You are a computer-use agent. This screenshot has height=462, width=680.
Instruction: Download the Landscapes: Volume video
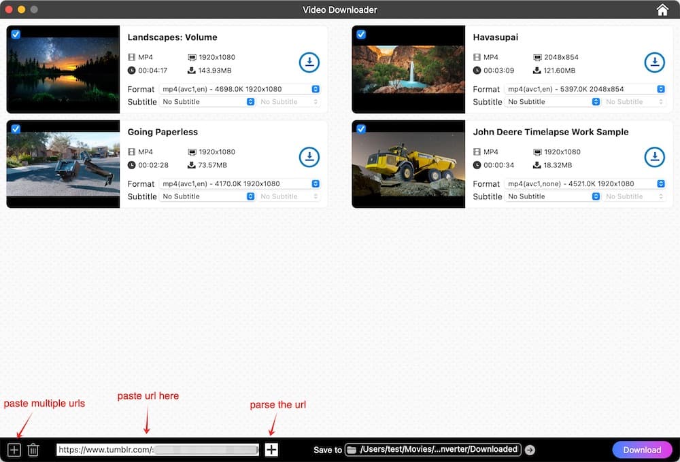tap(309, 63)
